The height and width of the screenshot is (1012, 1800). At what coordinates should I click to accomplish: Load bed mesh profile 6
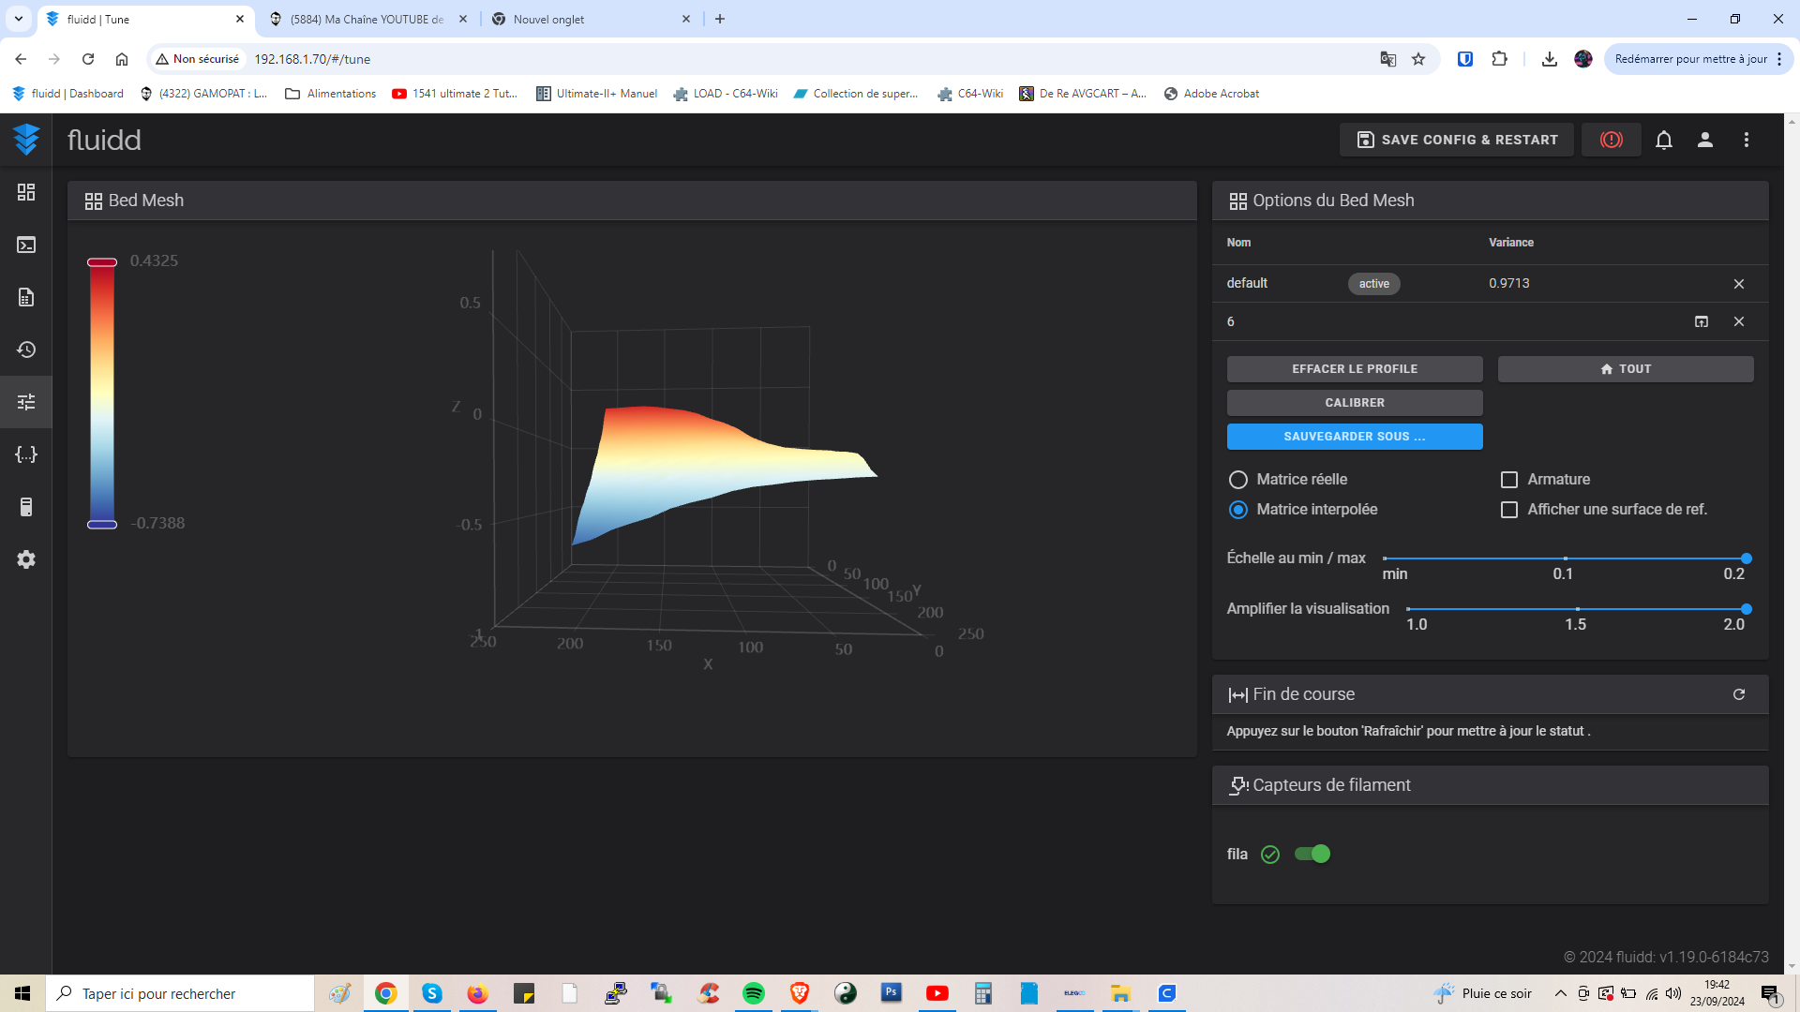[x=1701, y=321]
